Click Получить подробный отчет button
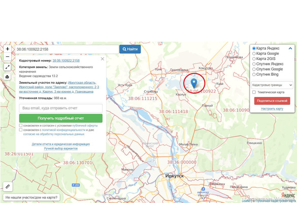297x203 pixels. (x=61, y=118)
